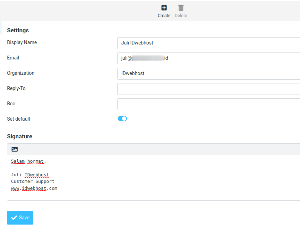Select the Delete label in the top toolbar

pyautogui.click(x=181, y=15)
